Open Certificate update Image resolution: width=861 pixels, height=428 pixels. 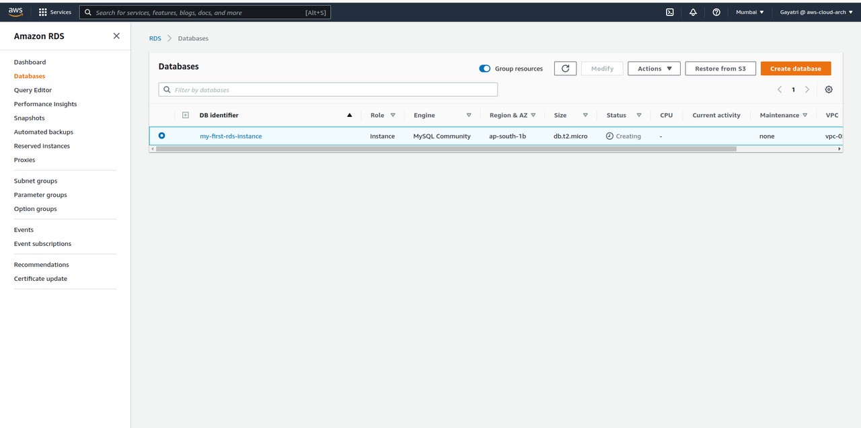pyautogui.click(x=40, y=279)
